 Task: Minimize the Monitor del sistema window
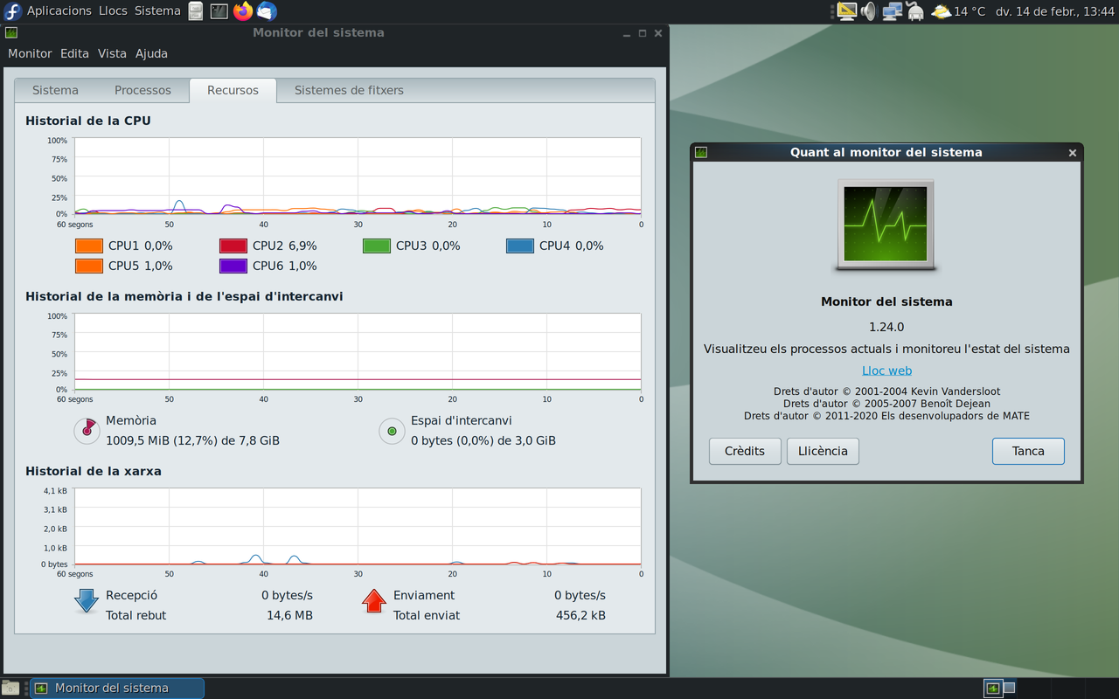pyautogui.click(x=627, y=33)
